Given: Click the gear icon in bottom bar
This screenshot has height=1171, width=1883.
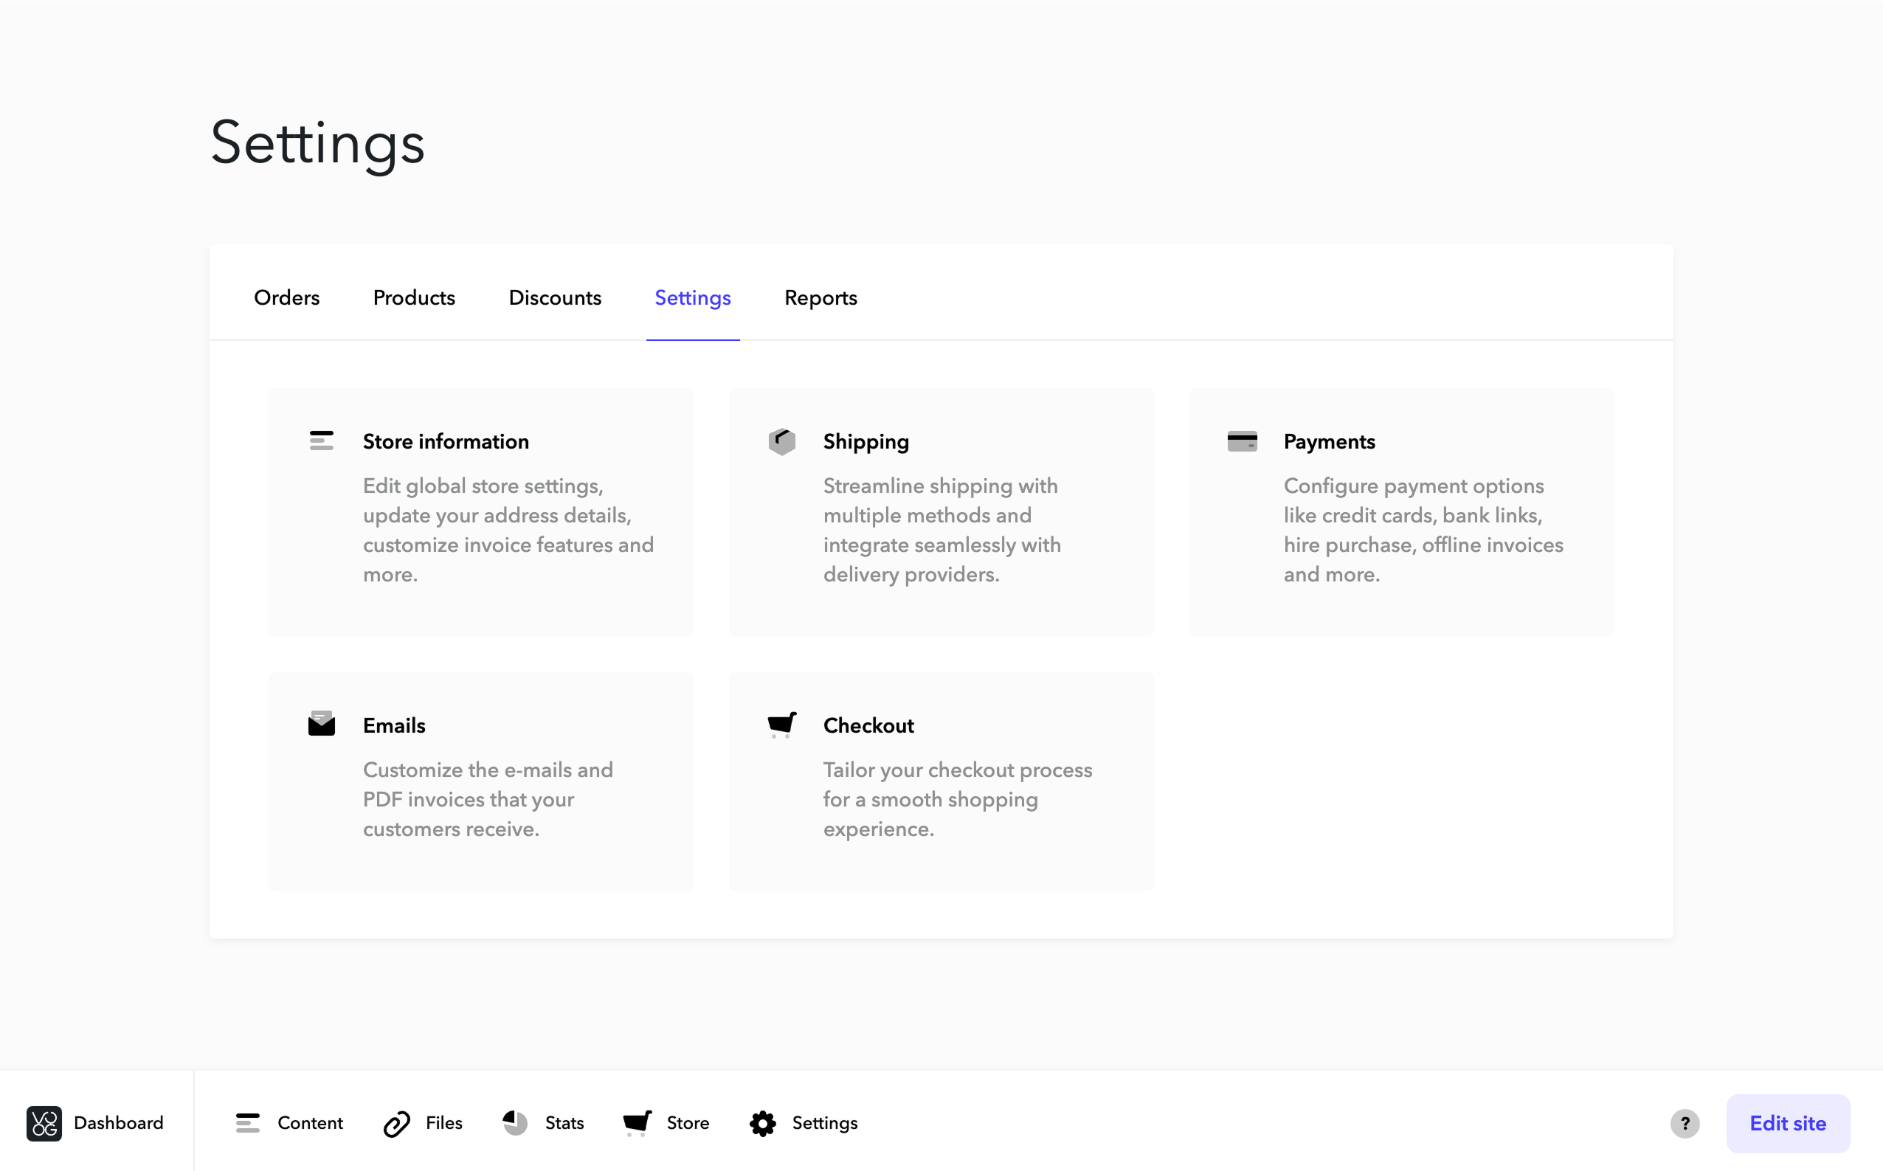Looking at the screenshot, I should [763, 1123].
